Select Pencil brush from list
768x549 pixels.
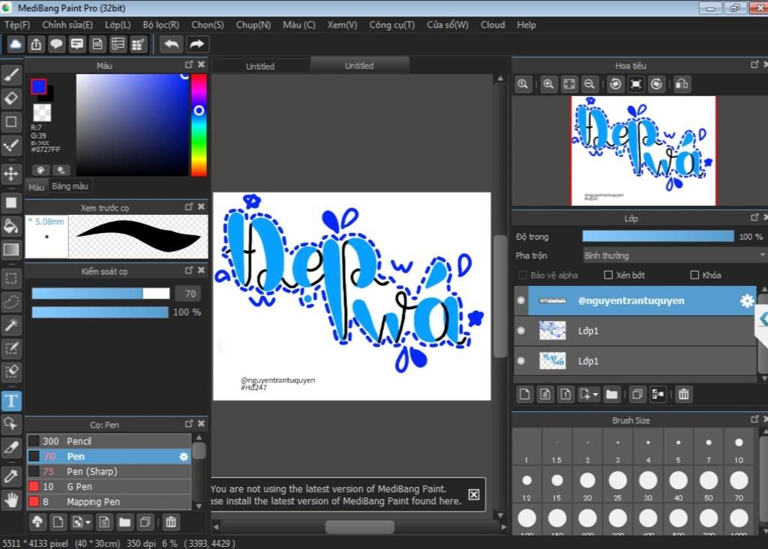point(109,441)
